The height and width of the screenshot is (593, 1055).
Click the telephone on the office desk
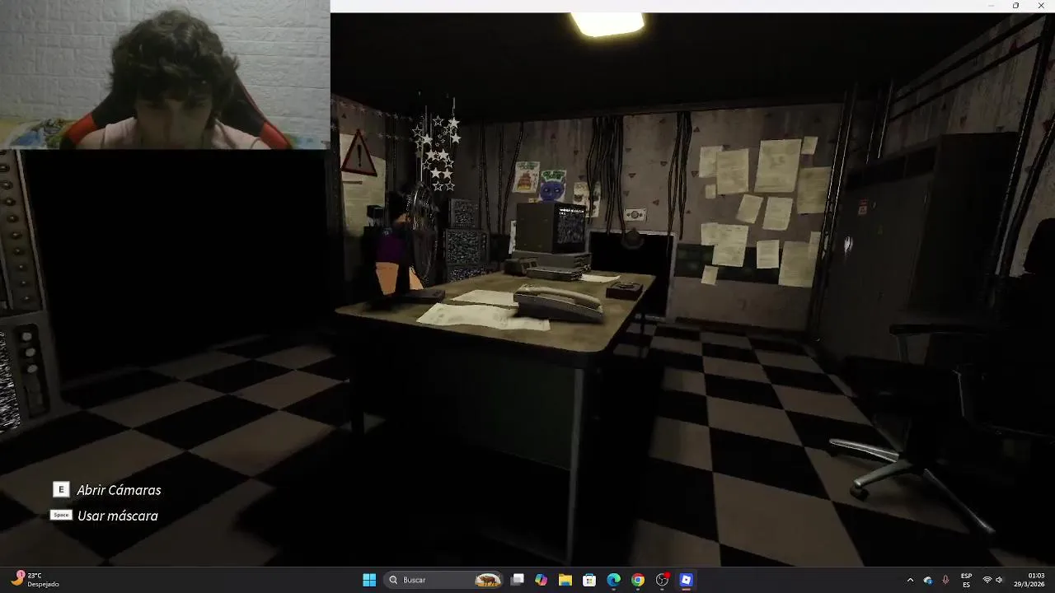pos(560,302)
